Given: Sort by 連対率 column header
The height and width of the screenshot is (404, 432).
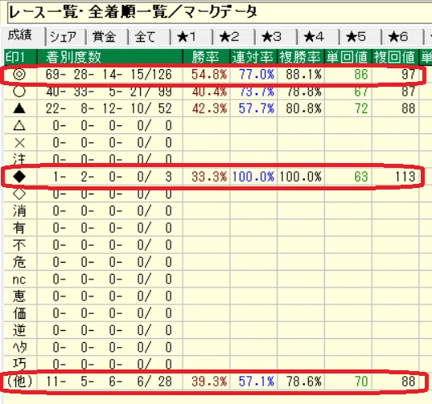Looking at the screenshot, I should pos(253,57).
